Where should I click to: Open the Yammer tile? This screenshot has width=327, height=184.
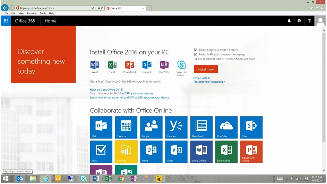(x=176, y=127)
